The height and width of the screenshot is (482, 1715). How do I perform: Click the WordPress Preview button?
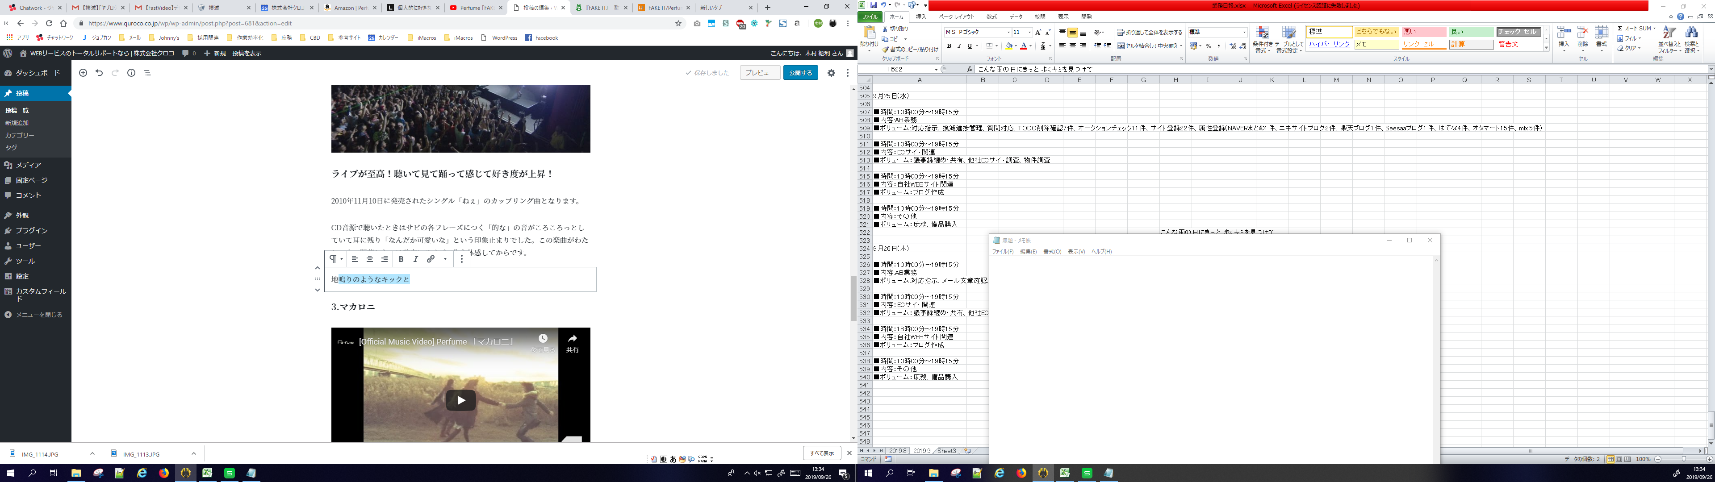760,73
